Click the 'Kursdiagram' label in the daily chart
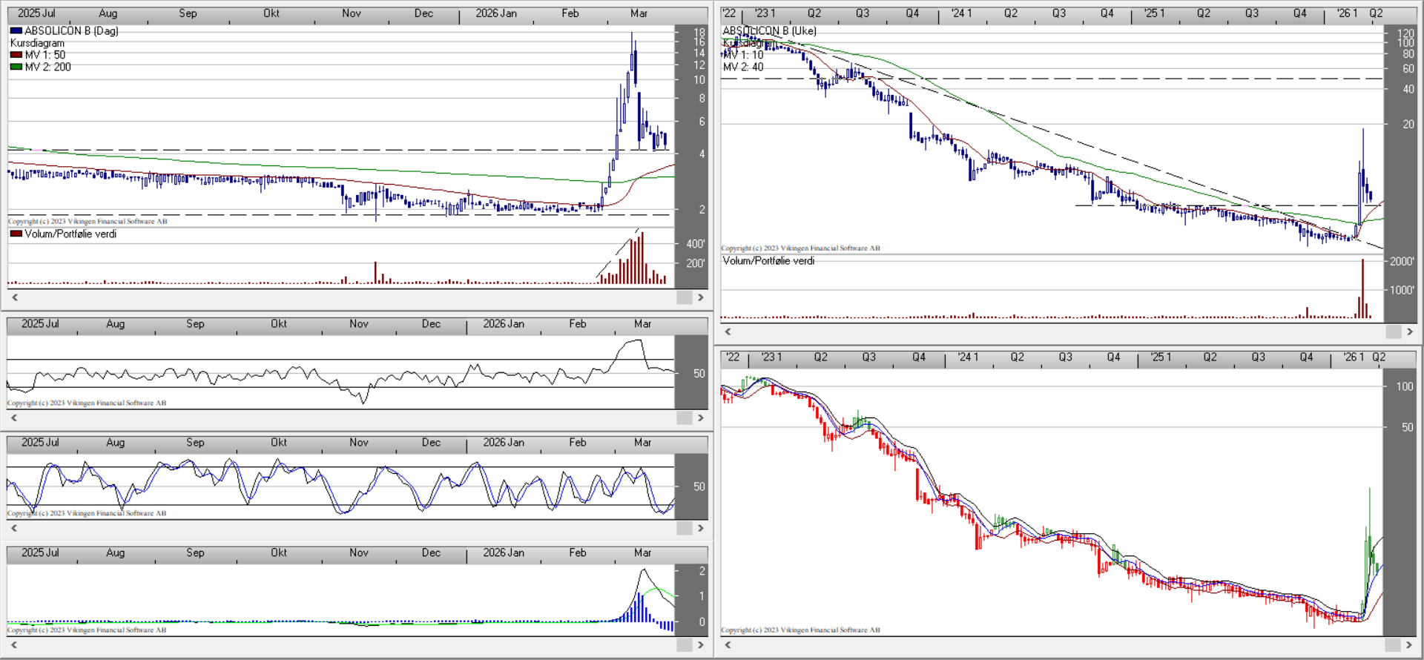The width and height of the screenshot is (1424, 660). click(x=37, y=43)
